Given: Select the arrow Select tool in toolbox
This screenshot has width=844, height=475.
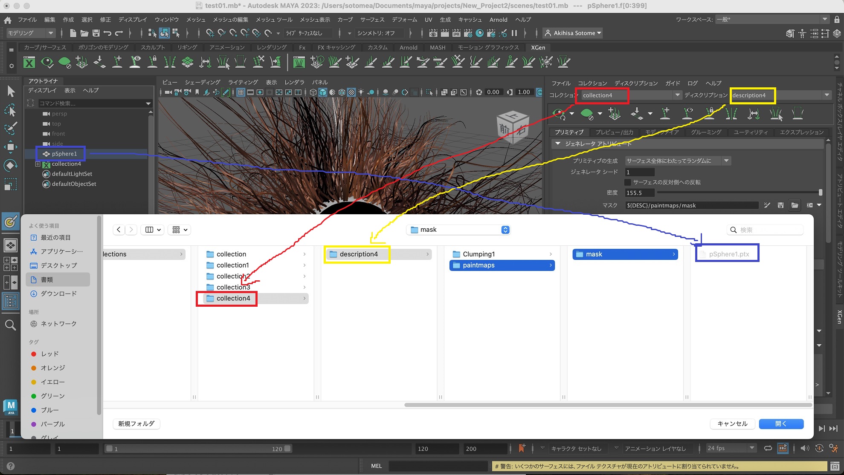Looking at the screenshot, I should click(x=11, y=91).
